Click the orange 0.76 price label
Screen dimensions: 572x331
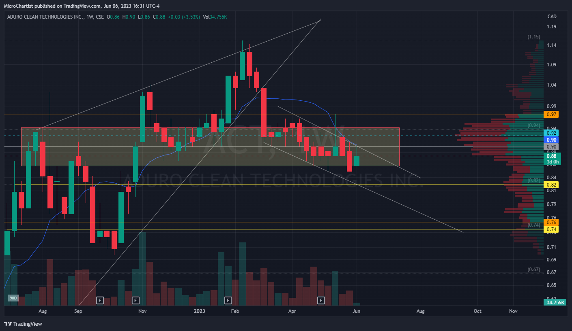(x=551, y=222)
